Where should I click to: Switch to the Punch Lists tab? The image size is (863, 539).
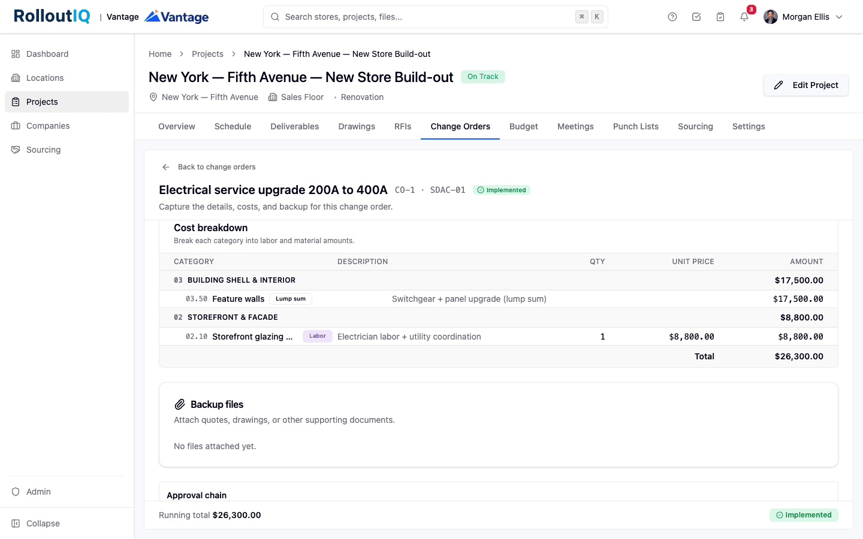coord(635,126)
